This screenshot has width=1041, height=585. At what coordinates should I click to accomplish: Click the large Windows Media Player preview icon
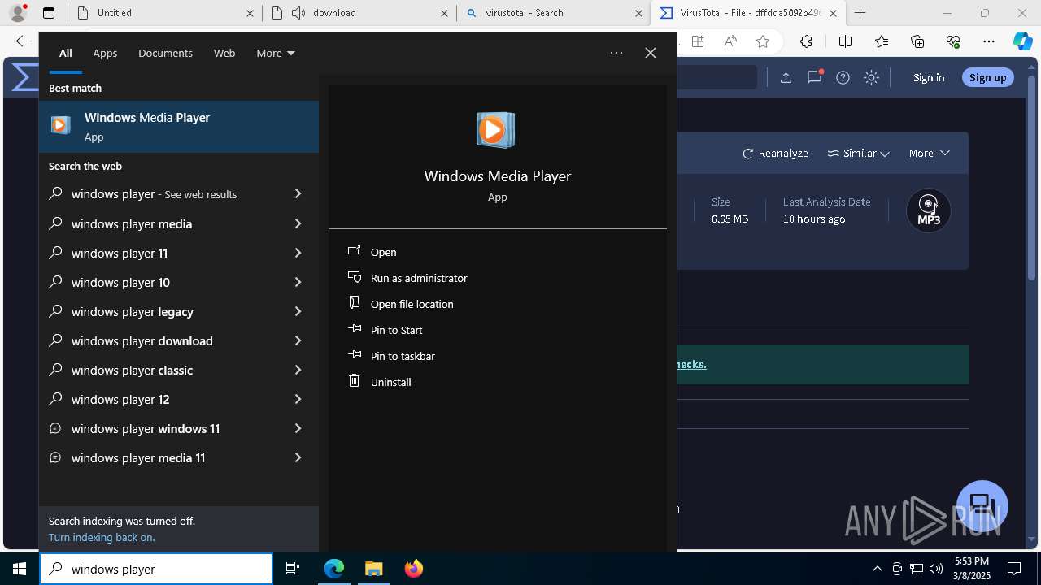click(x=496, y=130)
